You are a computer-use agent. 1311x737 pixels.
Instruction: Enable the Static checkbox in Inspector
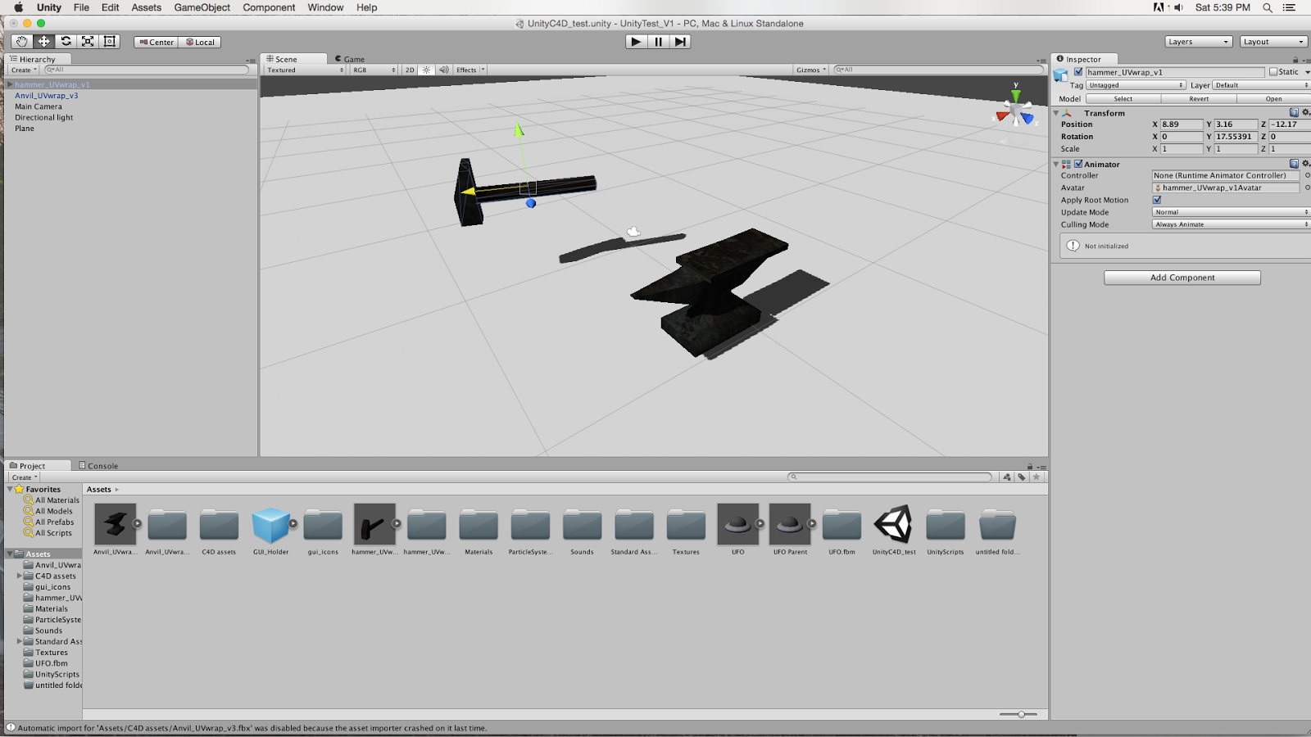point(1273,72)
